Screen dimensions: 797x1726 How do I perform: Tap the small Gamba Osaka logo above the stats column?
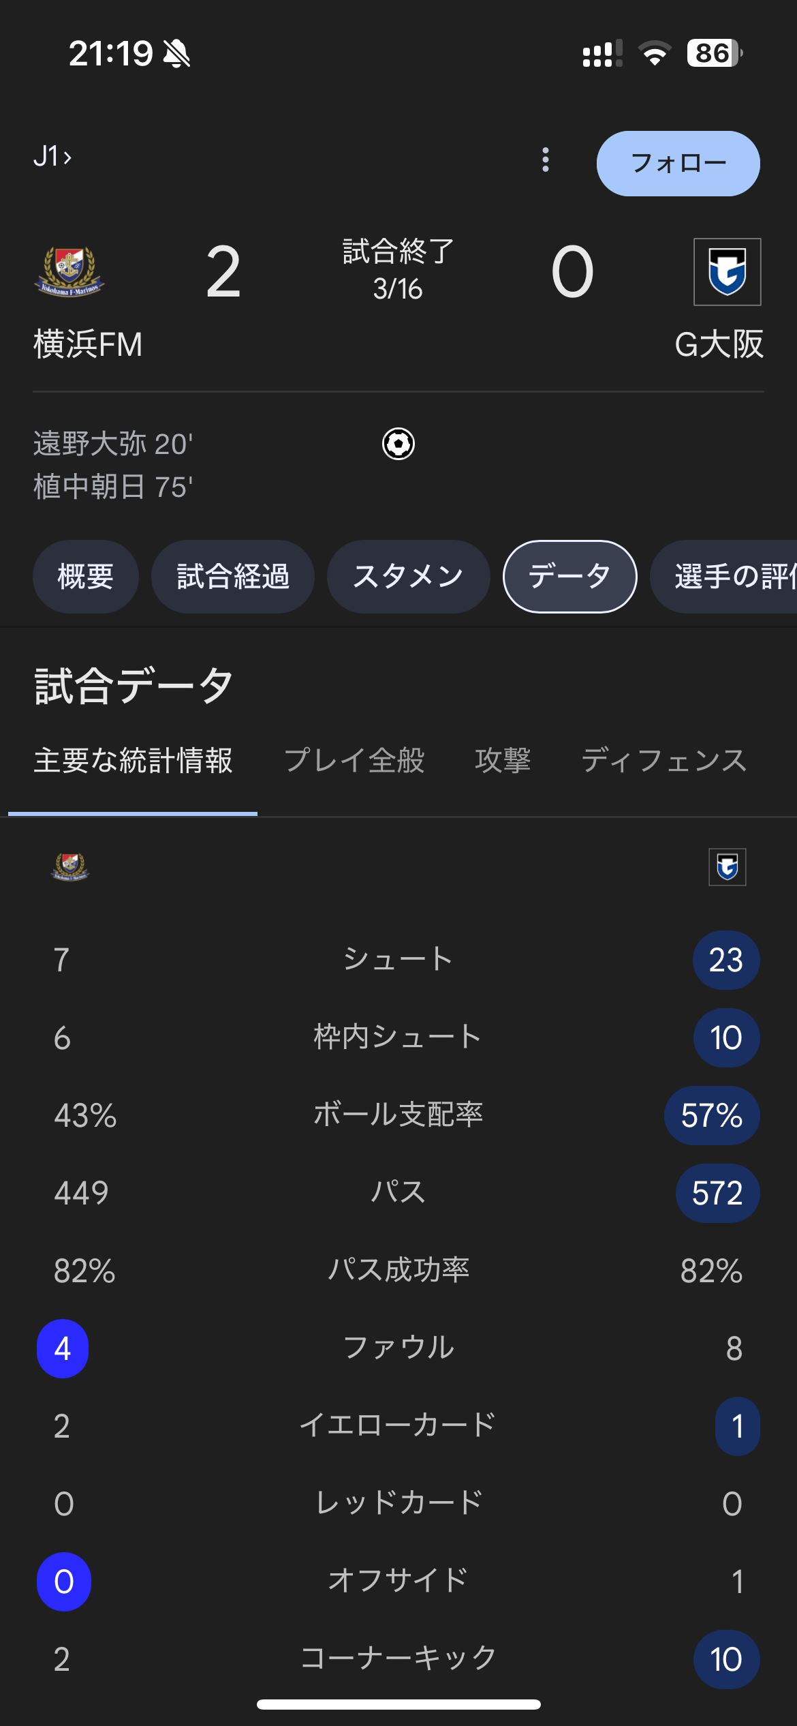[727, 866]
